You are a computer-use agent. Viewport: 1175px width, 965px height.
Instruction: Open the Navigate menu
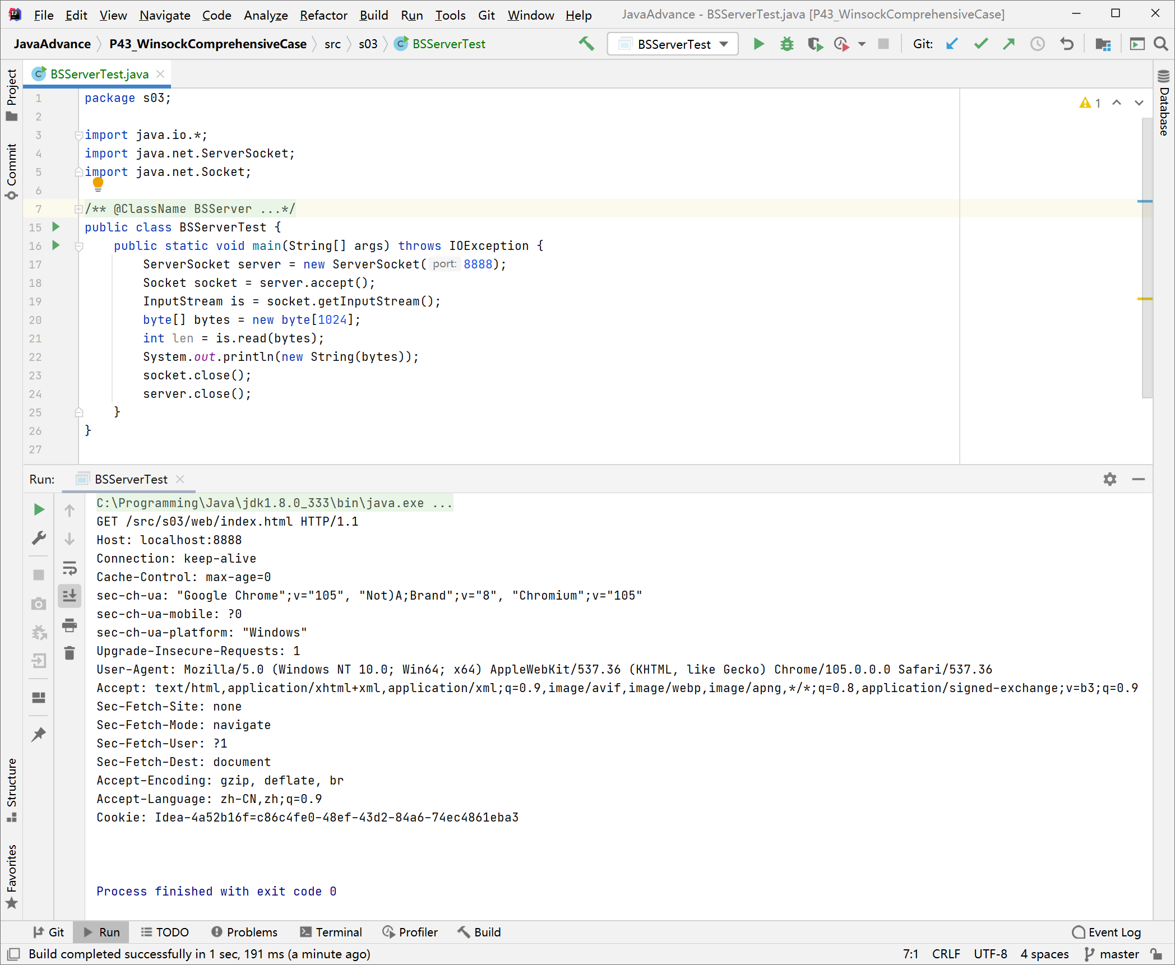(x=165, y=15)
